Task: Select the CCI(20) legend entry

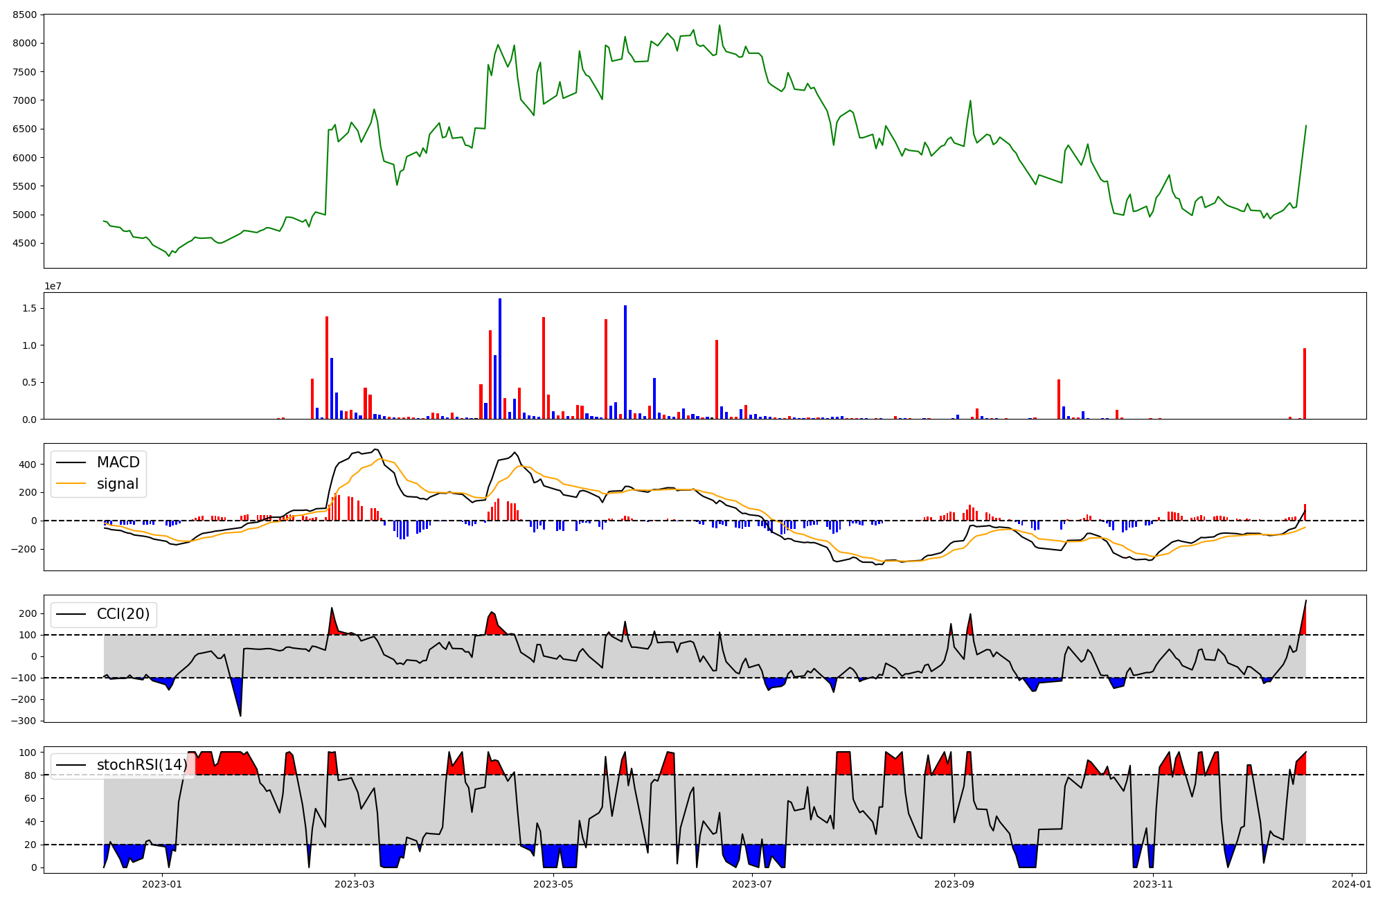Action: [123, 614]
